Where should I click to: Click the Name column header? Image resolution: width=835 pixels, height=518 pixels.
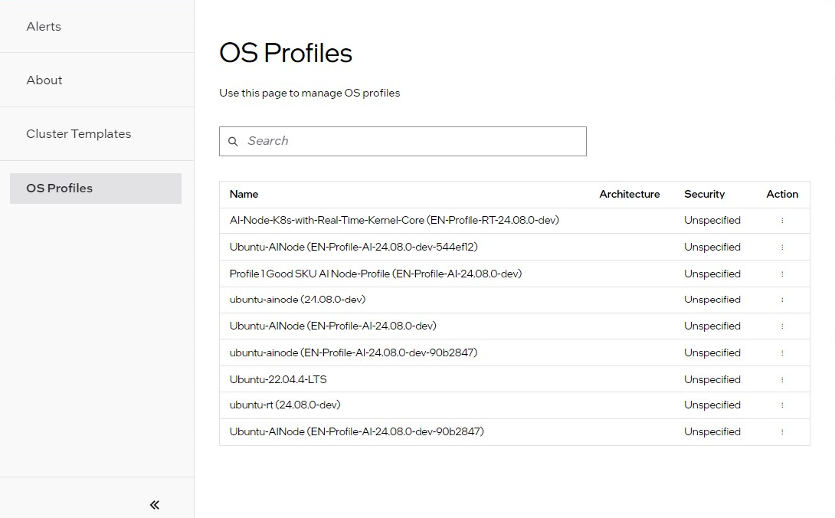coord(244,195)
